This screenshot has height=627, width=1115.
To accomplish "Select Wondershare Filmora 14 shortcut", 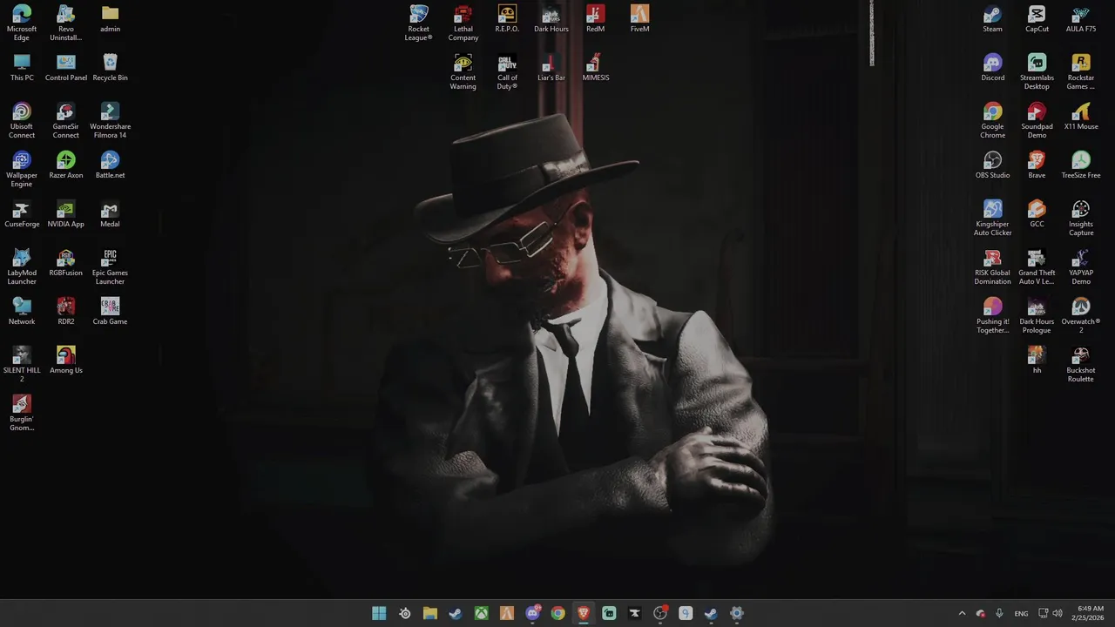I will point(110,120).
